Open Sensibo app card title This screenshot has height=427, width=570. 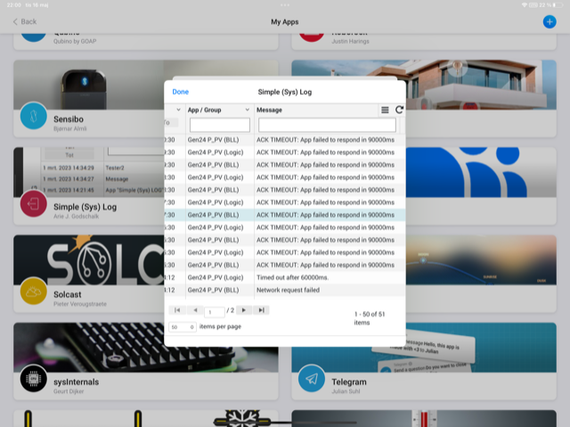tap(69, 119)
